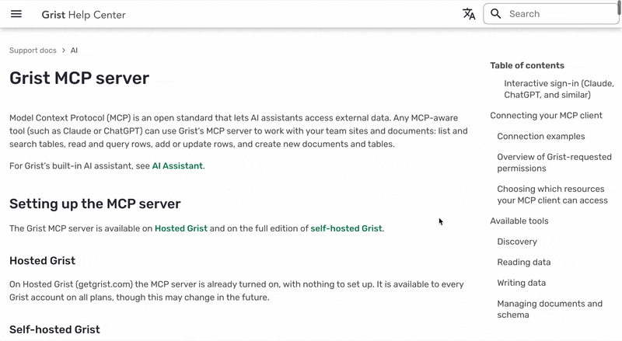Go to Grist Help Center home title
Image resolution: width=622 pixels, height=341 pixels.
click(x=83, y=15)
